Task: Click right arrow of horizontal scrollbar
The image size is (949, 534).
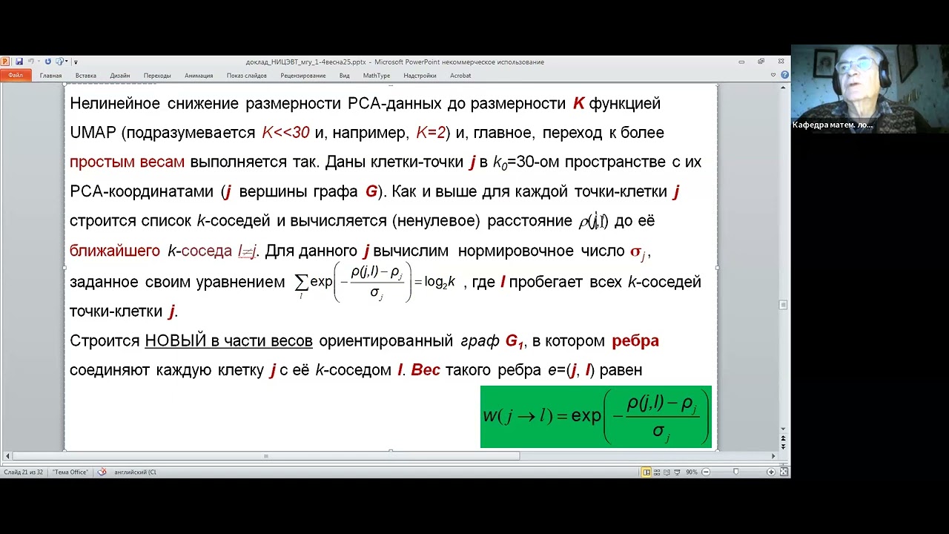Action: click(x=773, y=456)
